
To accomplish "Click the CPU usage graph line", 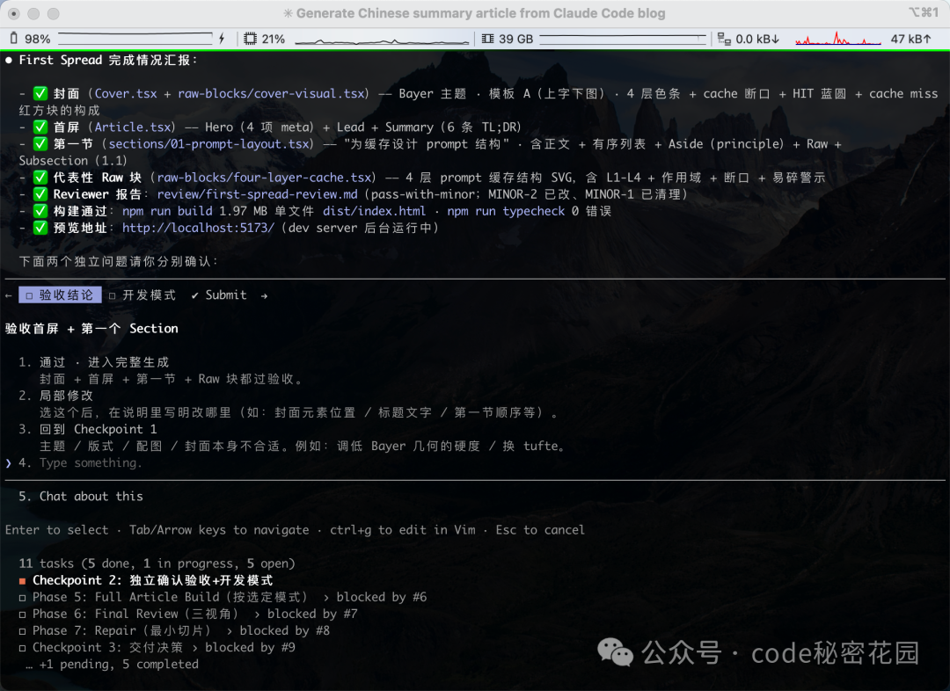I will click(382, 40).
